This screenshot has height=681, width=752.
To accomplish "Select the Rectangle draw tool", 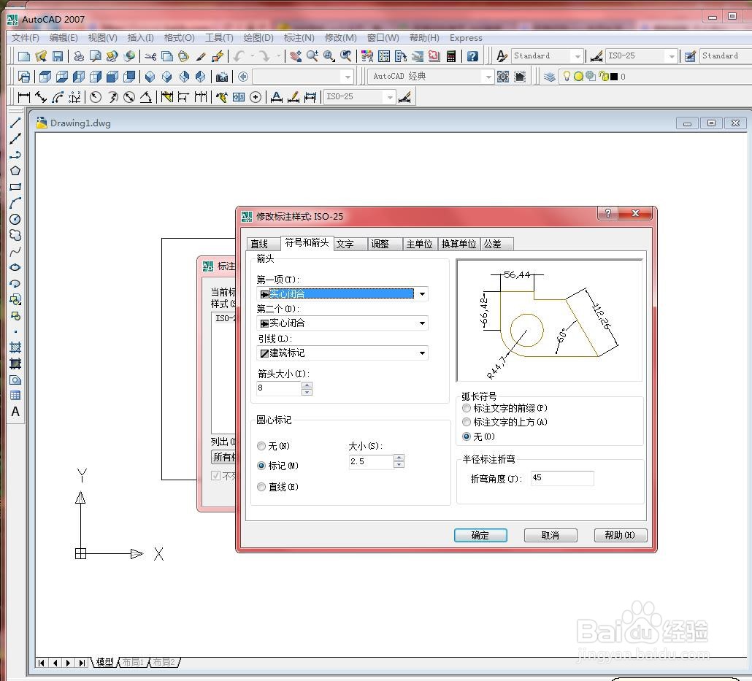I will coord(15,187).
